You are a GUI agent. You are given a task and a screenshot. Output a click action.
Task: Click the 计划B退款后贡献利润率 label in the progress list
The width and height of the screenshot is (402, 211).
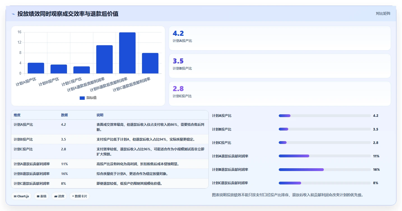click(230, 170)
